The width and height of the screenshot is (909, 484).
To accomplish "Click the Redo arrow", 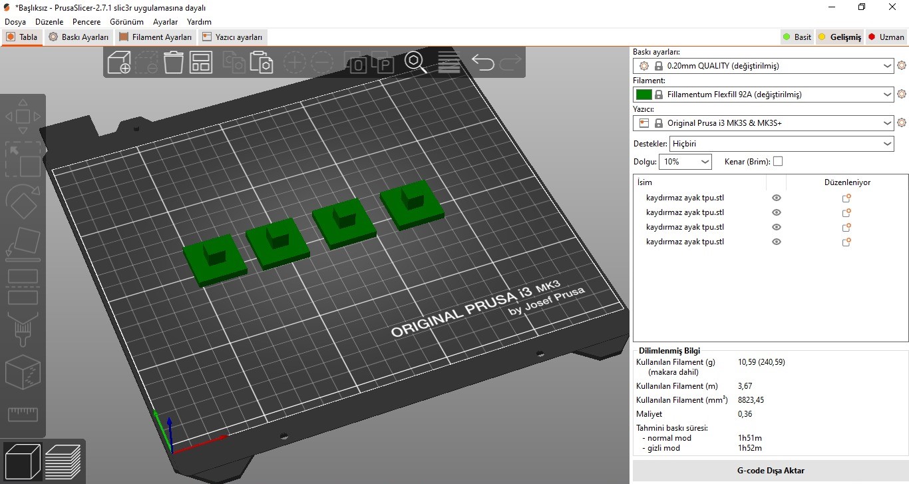I will coord(510,63).
